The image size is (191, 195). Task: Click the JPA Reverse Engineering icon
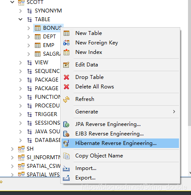(66, 124)
